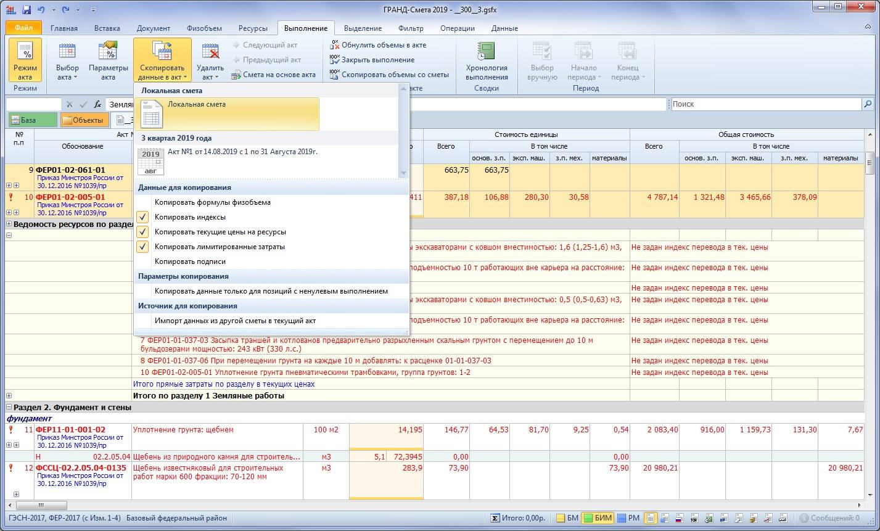Screen dimensions: 880x531
Task: Open Хронология выполнения summary
Action: [x=487, y=60]
